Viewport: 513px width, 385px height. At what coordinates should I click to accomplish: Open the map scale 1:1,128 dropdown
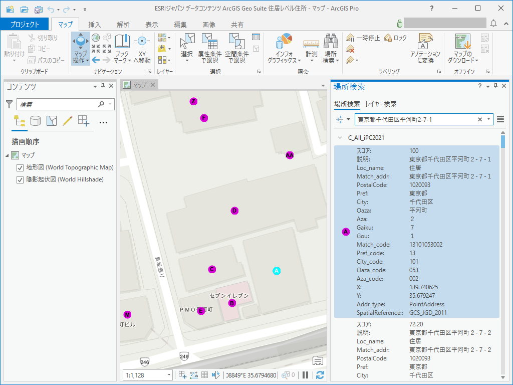(169, 375)
